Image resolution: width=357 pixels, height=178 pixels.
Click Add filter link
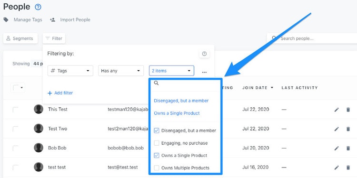(60, 93)
